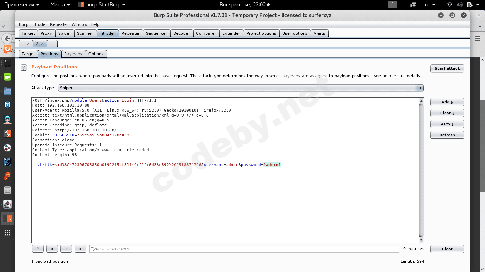This screenshot has height=272, width=485.
Task: Click the screen recorder icon in top bar
Action: click(x=413, y=5)
